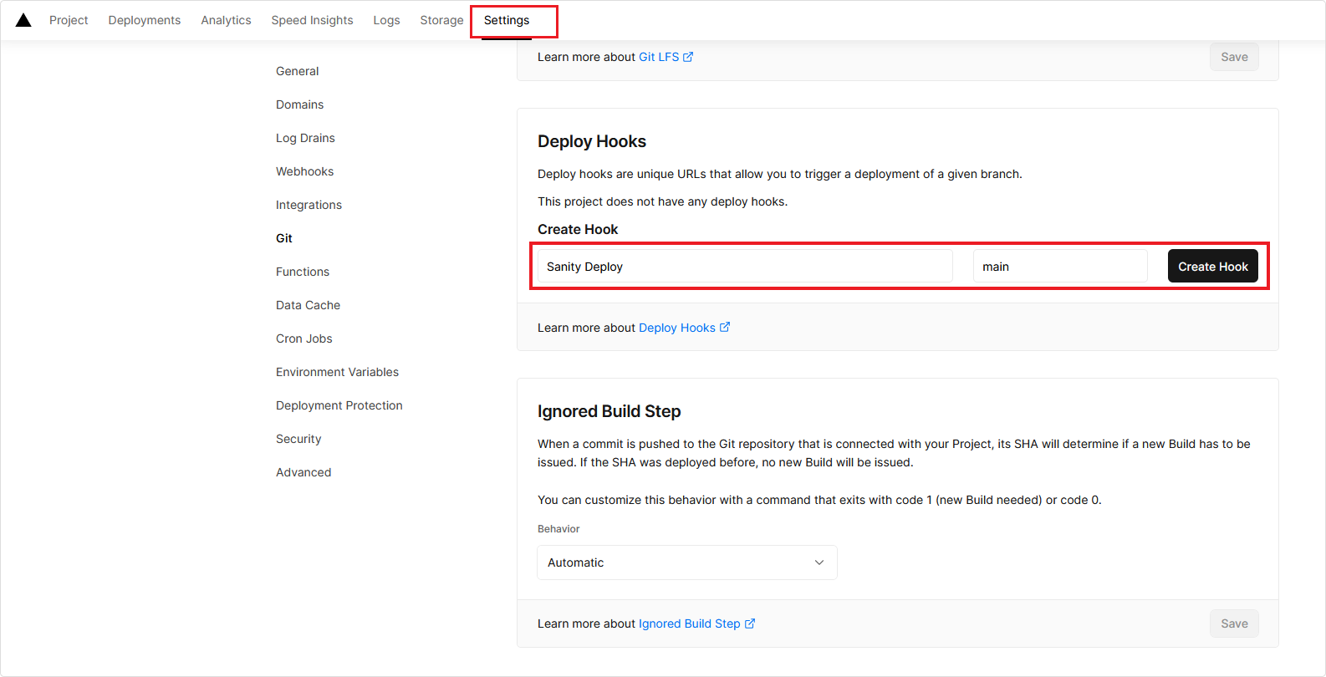Viewport: 1326px width, 677px height.
Task: Open Domains settings in the sidebar
Action: tap(300, 104)
